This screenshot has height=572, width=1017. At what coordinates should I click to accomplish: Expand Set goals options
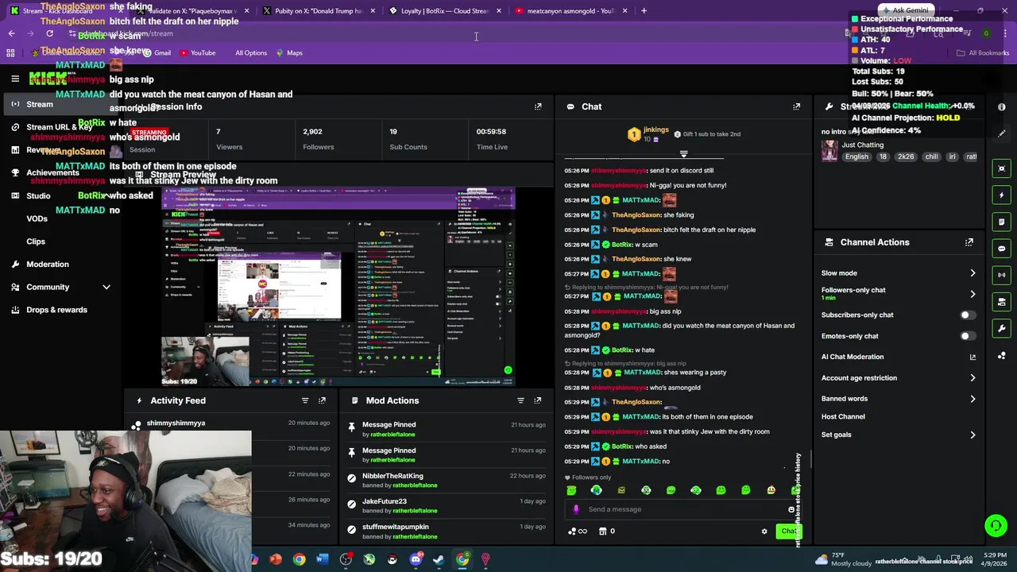[x=973, y=435]
